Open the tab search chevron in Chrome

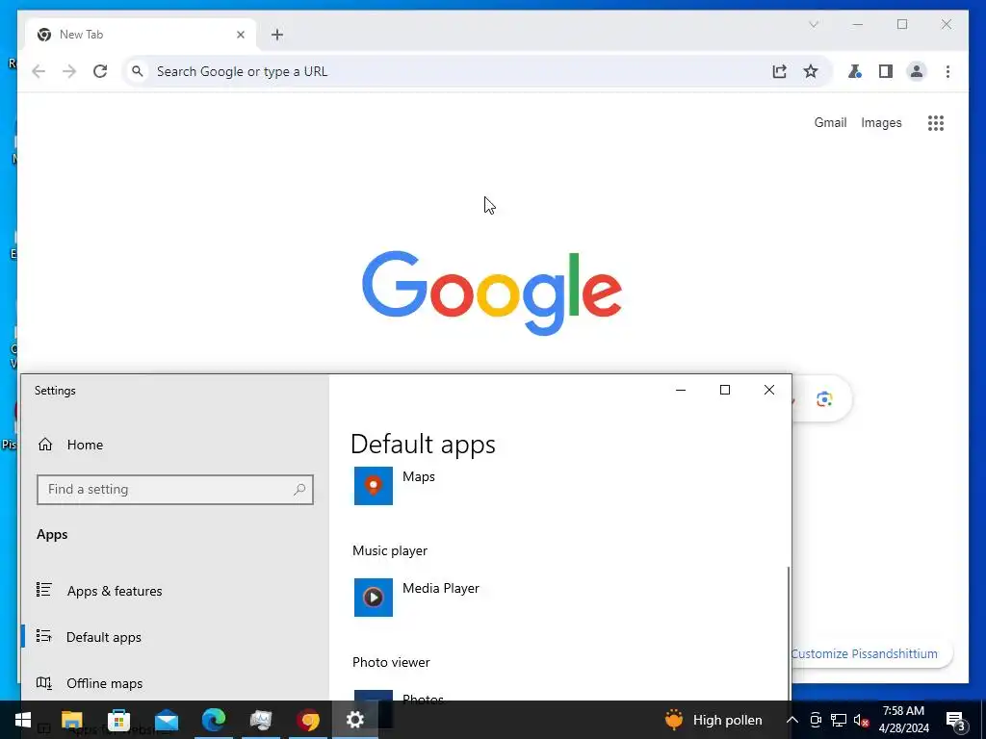[x=814, y=24]
